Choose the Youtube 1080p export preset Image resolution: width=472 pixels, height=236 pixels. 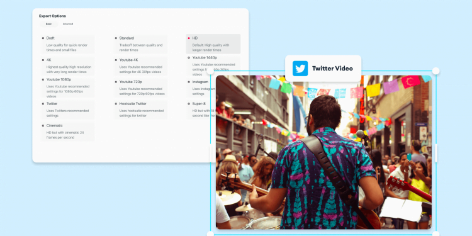pos(68,87)
